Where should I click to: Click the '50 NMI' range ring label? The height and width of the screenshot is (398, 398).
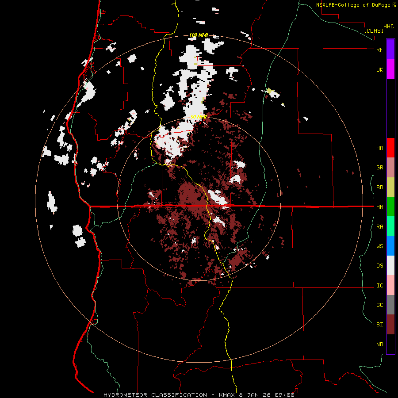[x=199, y=117]
